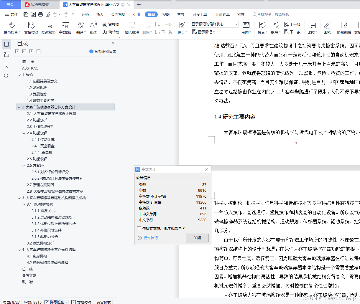Open 批改服务 correction service
The image size is (360, 304).
[49, 28]
